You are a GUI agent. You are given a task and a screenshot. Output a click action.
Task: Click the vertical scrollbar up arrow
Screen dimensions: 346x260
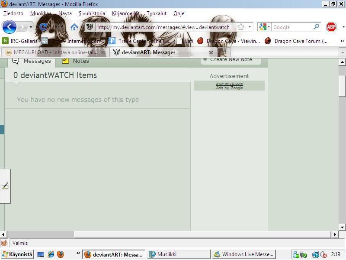[x=342, y=62]
